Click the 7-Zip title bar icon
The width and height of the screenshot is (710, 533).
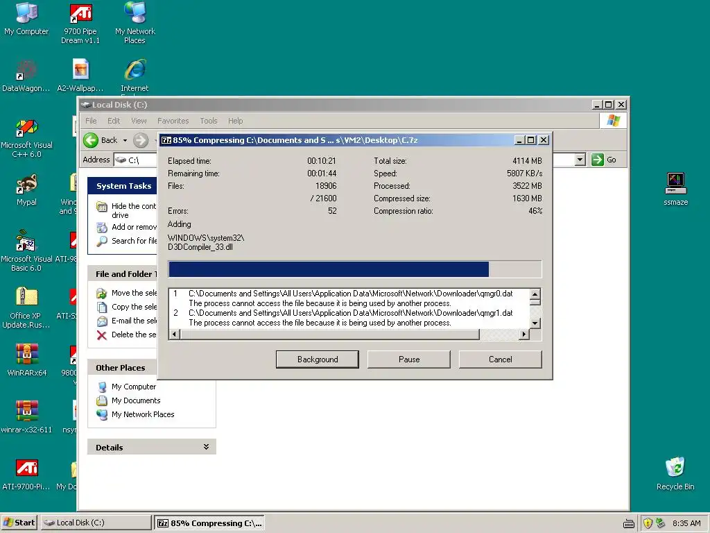click(x=166, y=140)
